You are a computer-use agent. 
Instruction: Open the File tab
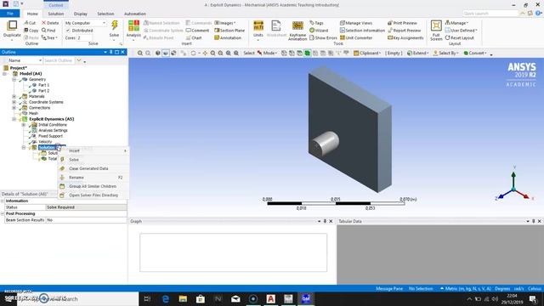click(x=10, y=14)
